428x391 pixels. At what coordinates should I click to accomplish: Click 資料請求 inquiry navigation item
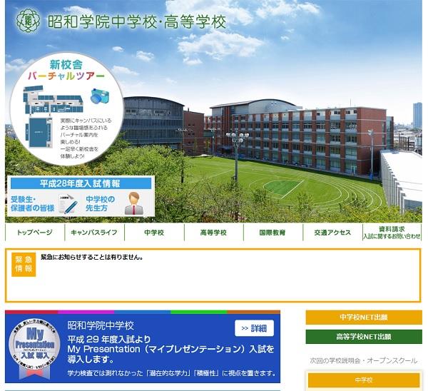point(392,233)
